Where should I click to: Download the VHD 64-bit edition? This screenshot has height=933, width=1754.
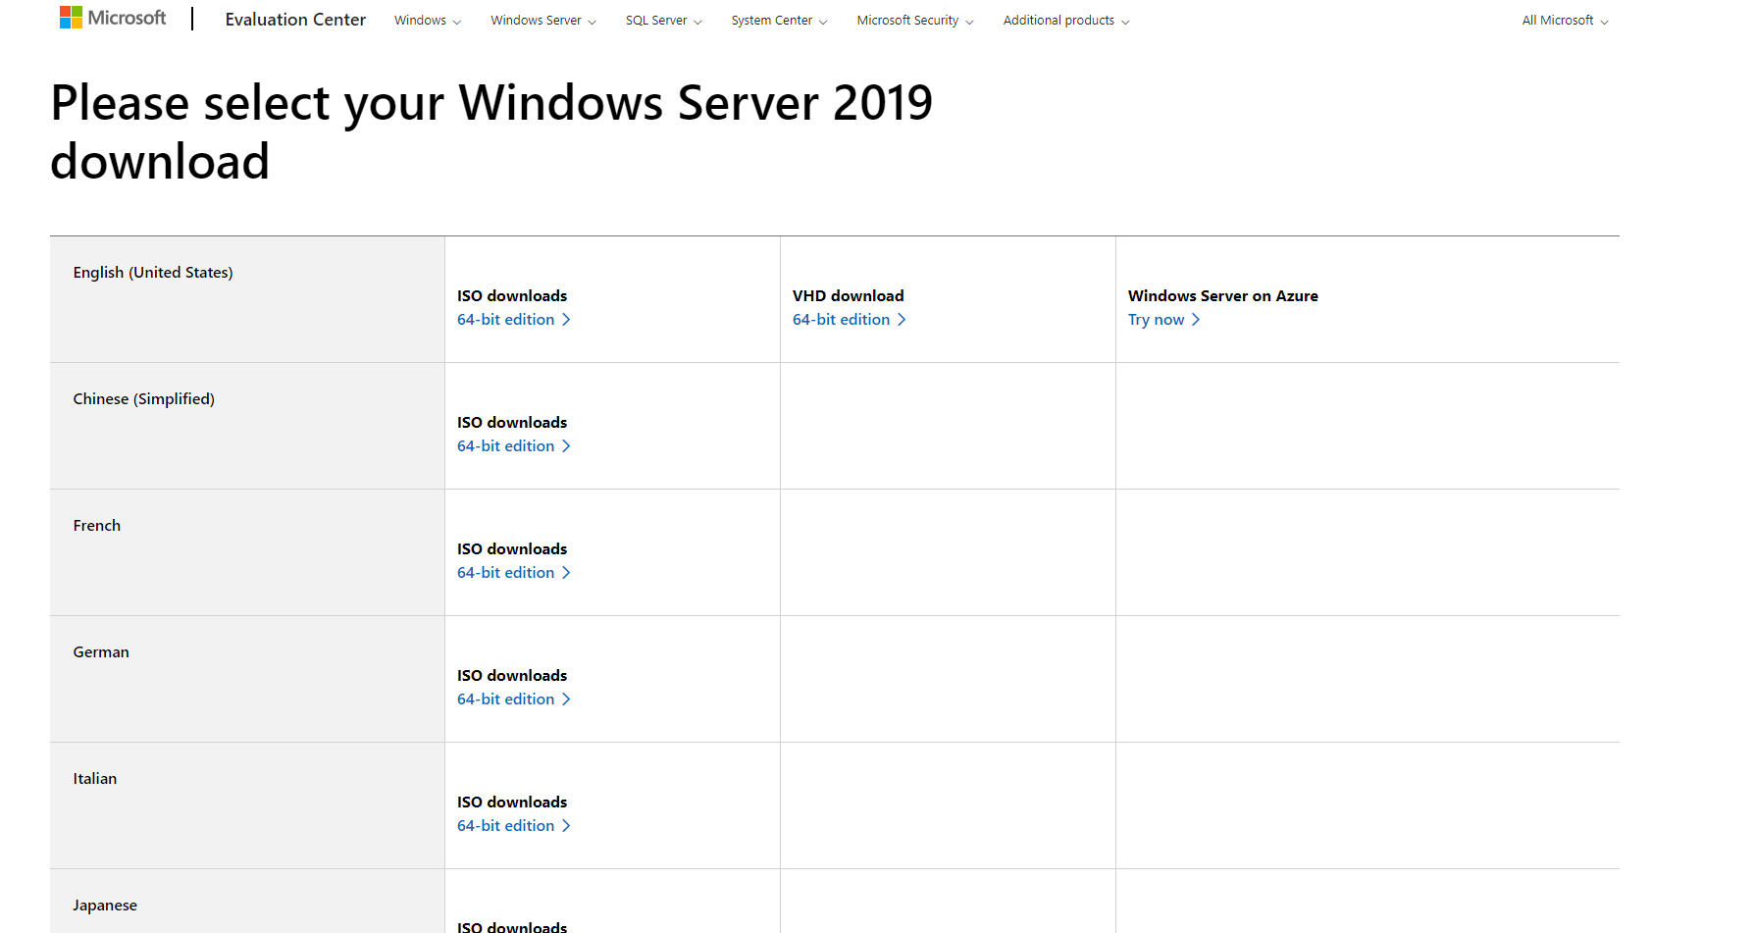click(x=841, y=319)
